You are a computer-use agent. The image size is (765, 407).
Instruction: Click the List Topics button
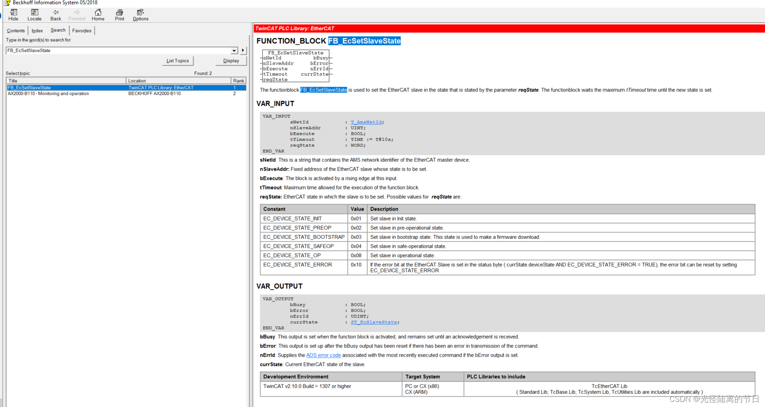178,61
